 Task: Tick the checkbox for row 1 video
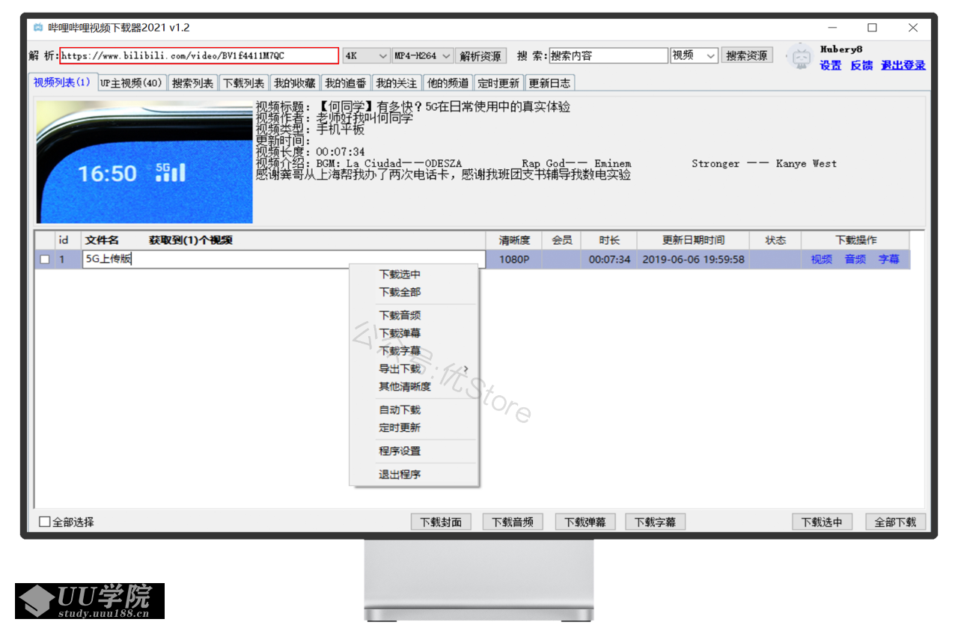[45, 260]
